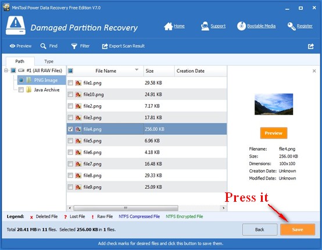Viewport: 322px width, 250px height.
Task: Sort by the Creation Date column header
Action: click(201, 71)
